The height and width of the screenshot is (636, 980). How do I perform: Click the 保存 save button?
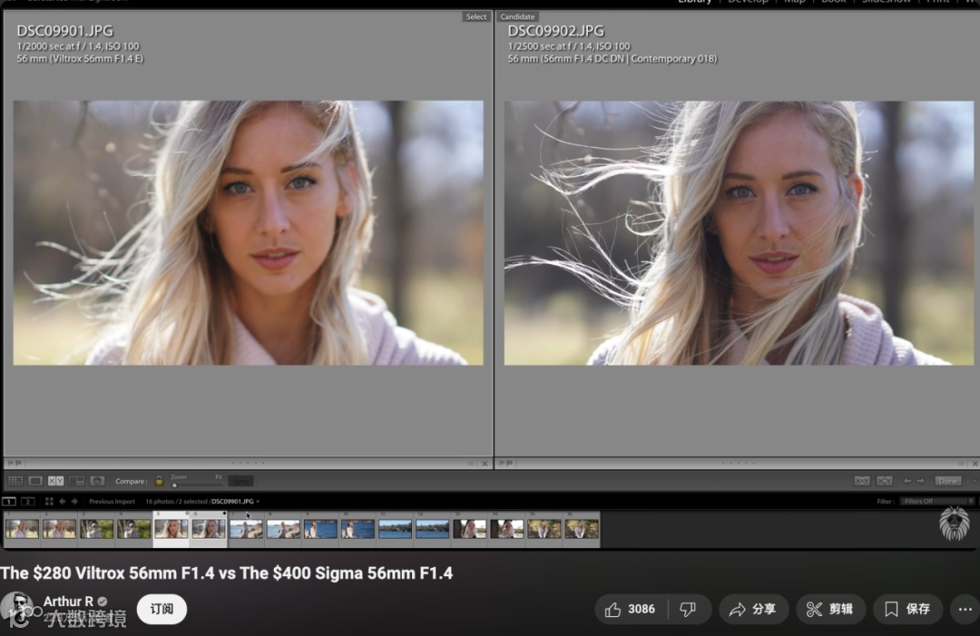coord(908,609)
